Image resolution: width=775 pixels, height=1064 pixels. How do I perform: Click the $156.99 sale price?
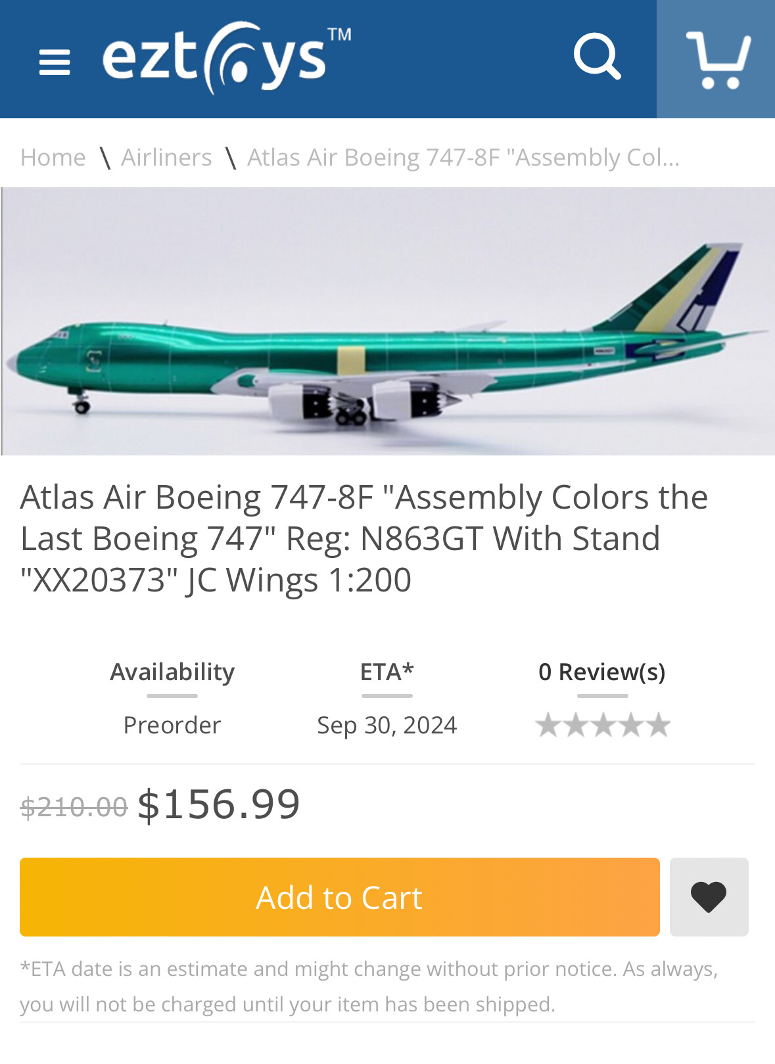pyautogui.click(x=218, y=804)
